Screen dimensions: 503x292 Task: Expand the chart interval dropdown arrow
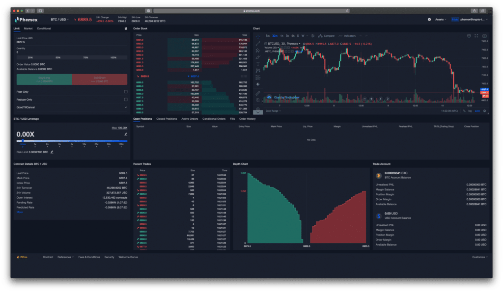click(307, 36)
